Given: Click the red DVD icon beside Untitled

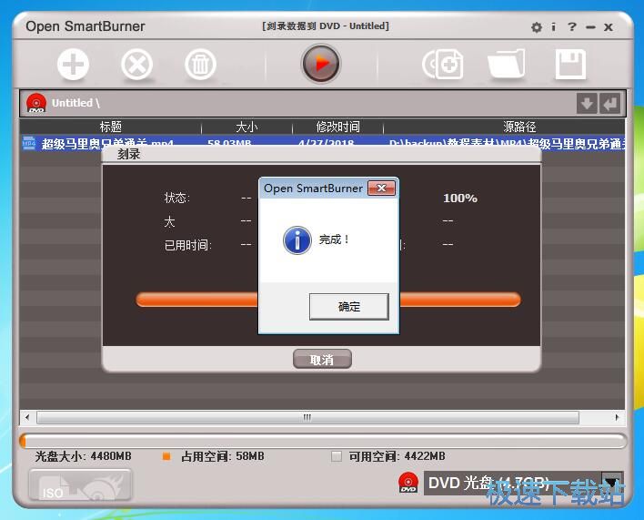Looking at the screenshot, I should coord(36,103).
